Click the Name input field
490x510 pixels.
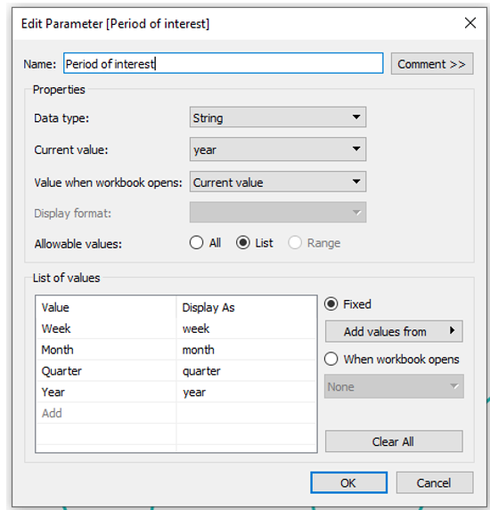[x=223, y=63]
